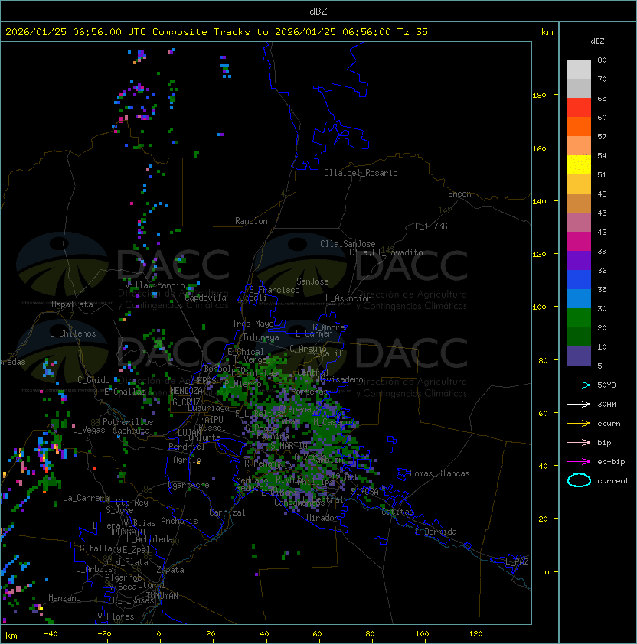Click the 'La_Carrera' place label
This screenshot has height=644, width=637.
click(86, 498)
